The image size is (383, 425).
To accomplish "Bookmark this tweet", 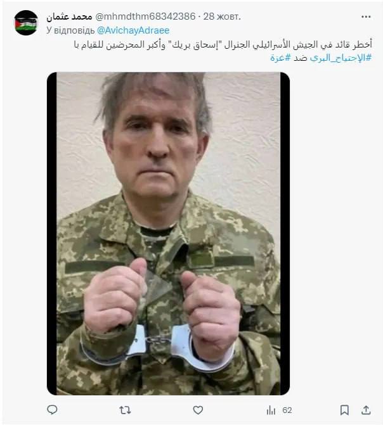I will click(344, 410).
